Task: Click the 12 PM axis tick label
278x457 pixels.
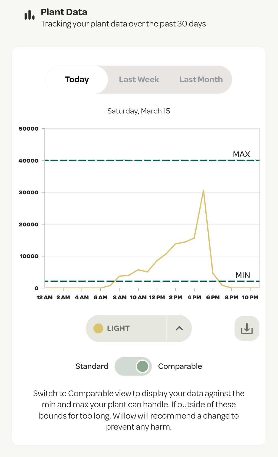Action: click(157, 297)
